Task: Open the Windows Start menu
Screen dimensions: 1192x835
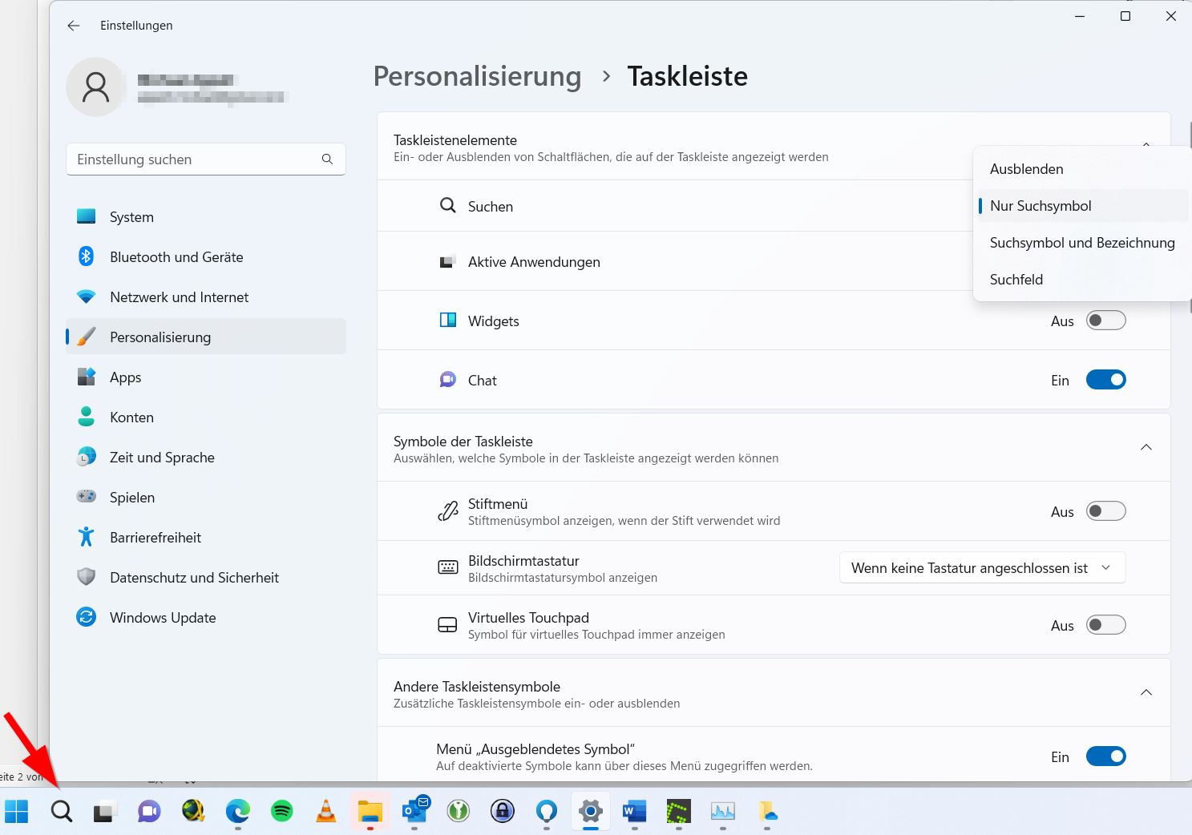Action: click(17, 812)
